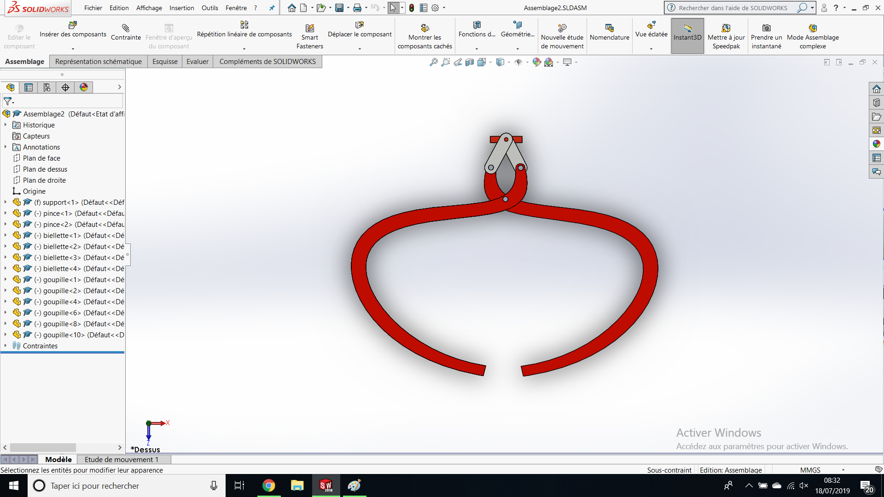The width and height of the screenshot is (884, 497).
Task: Open the DisplayManager color sphere tab
Action: pyautogui.click(x=84, y=87)
